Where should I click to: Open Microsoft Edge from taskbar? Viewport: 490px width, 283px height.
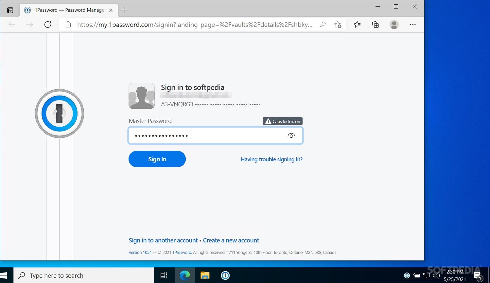pos(185,275)
